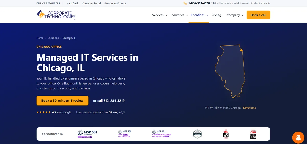Click the CRN Elite 150 badge

coord(253,134)
